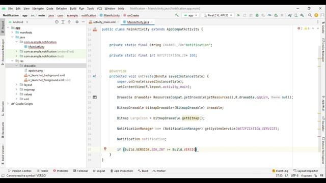This screenshot has height=183, width=326.
Task: Start debugging with the Debug bug icon
Action: point(257,15)
